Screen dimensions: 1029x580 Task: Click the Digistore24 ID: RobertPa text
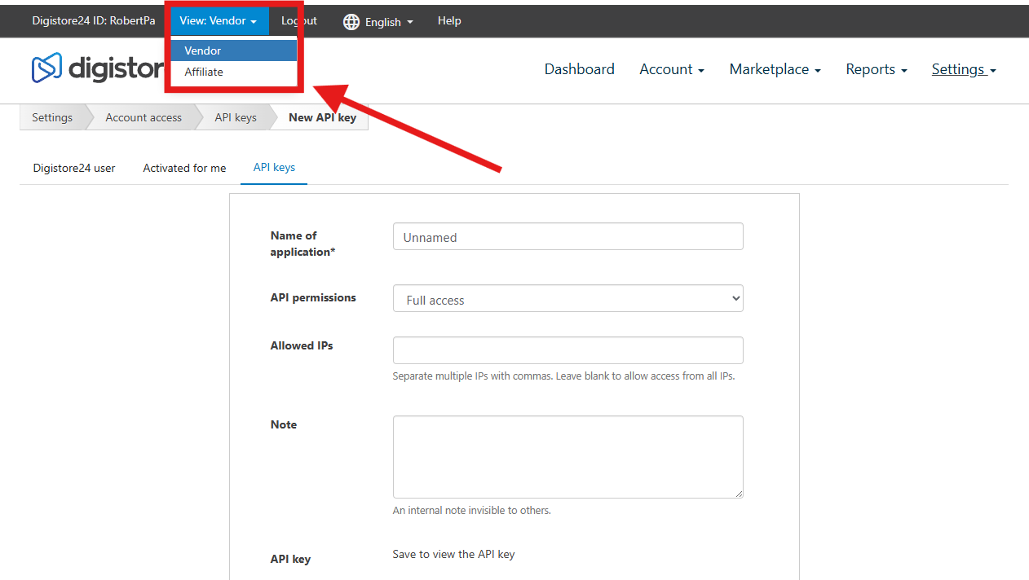[94, 21]
